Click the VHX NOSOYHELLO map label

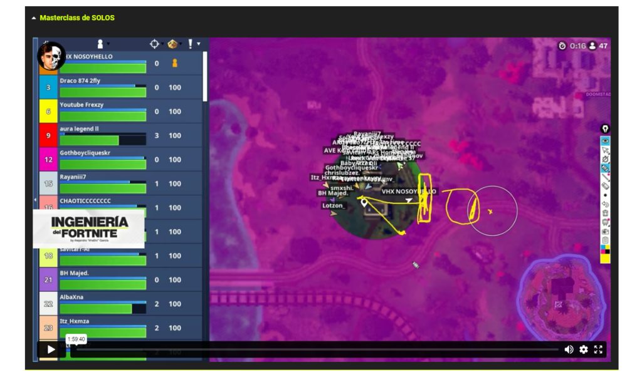tap(409, 192)
